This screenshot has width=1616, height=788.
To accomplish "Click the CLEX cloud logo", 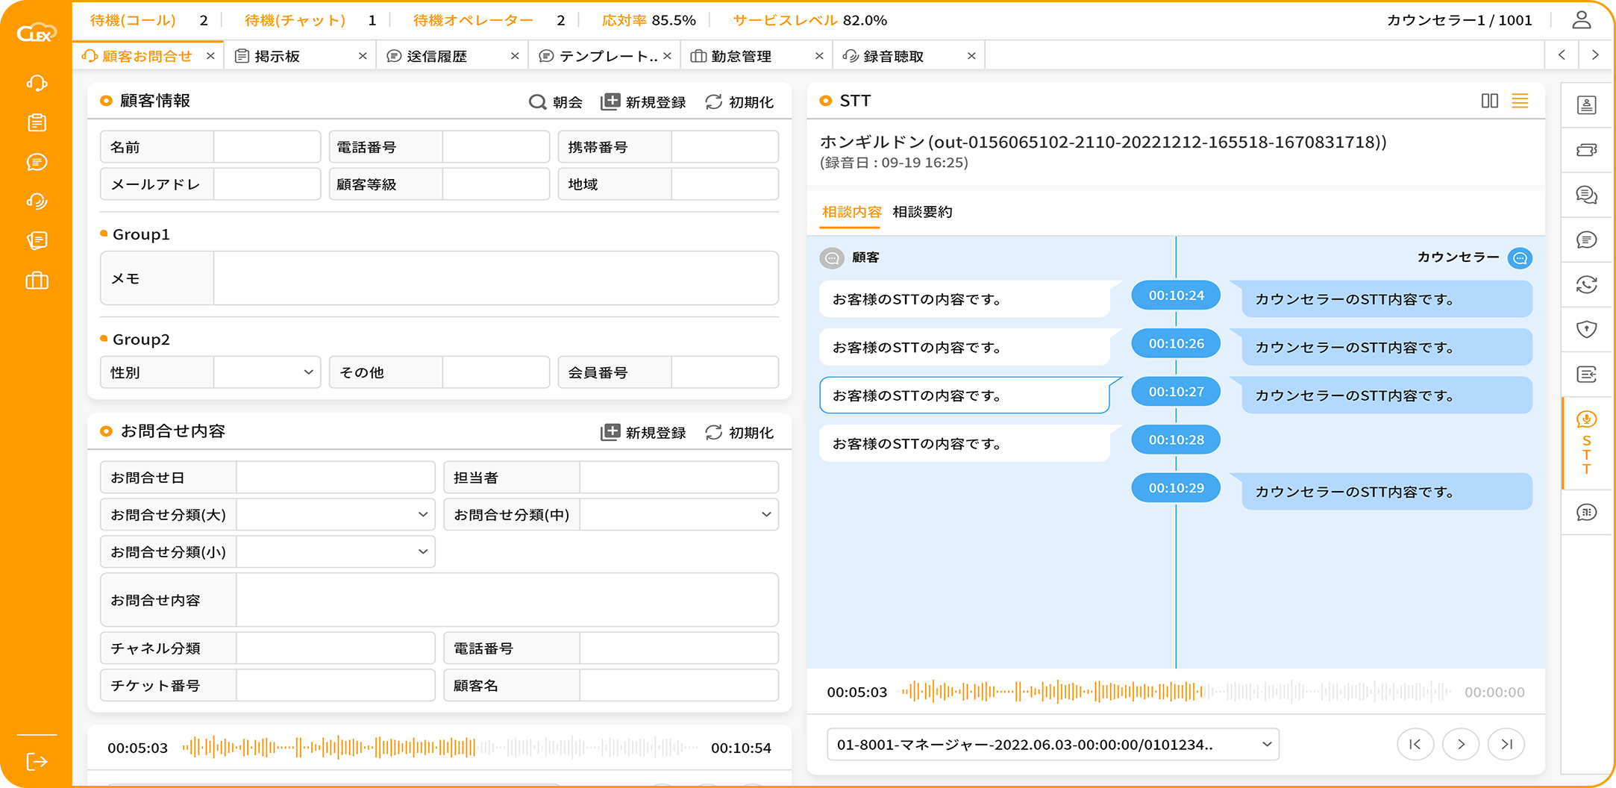I will coord(37,32).
